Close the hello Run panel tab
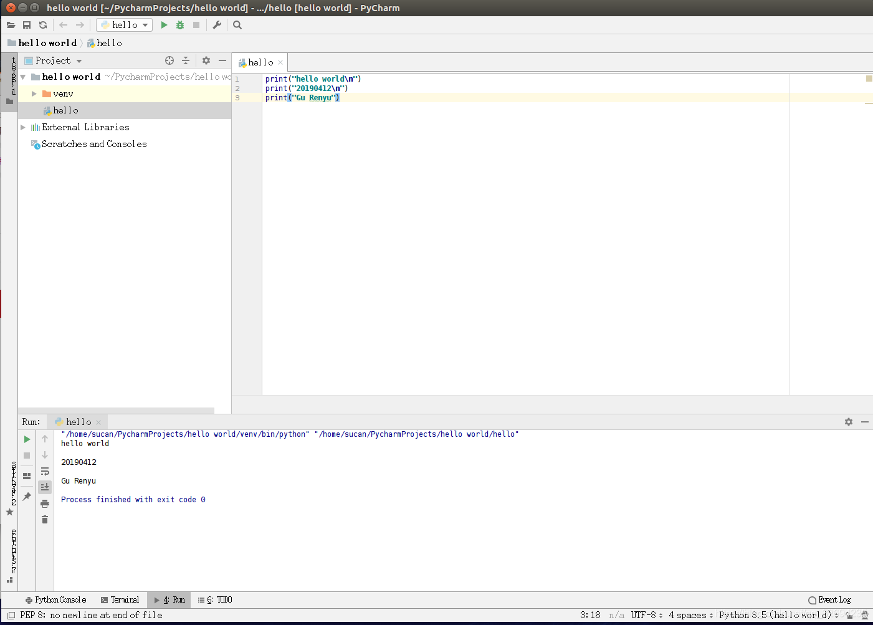 (98, 422)
